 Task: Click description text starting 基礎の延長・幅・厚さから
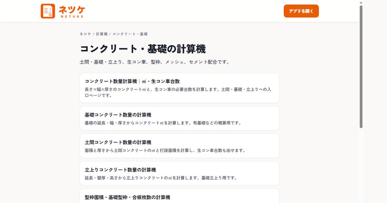(163, 123)
